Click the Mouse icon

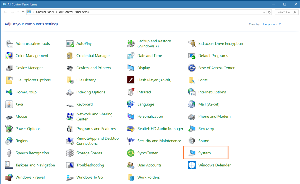(x=9, y=117)
